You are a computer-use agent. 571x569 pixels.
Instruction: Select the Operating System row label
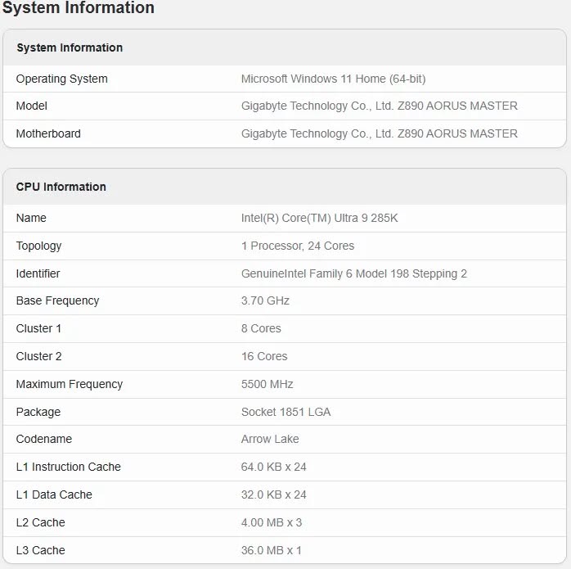pyautogui.click(x=62, y=79)
